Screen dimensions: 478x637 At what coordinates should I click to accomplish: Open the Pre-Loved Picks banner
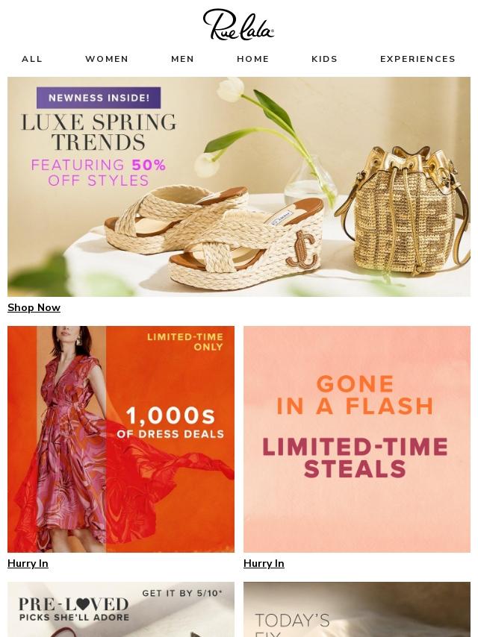121,609
